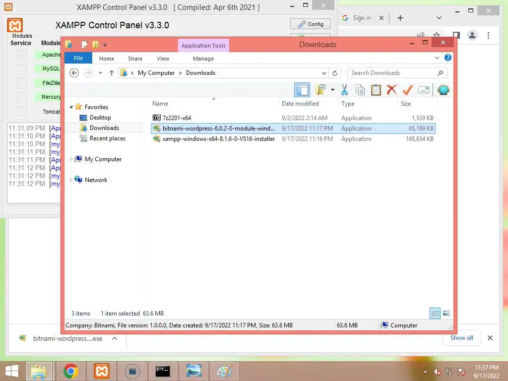Click Show all downloads in Chrome
Viewport: 508px width, 381px height.
[462, 337]
